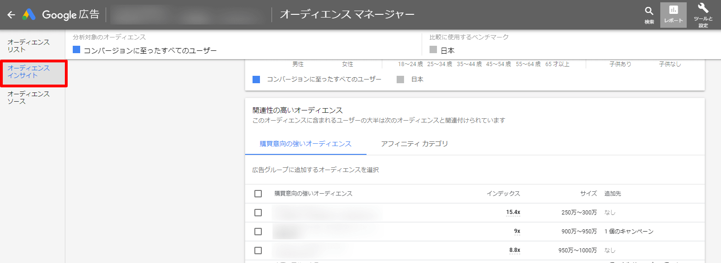Select 購買意向の強いオーディエンス tab
The width and height of the screenshot is (721, 263).
point(305,144)
